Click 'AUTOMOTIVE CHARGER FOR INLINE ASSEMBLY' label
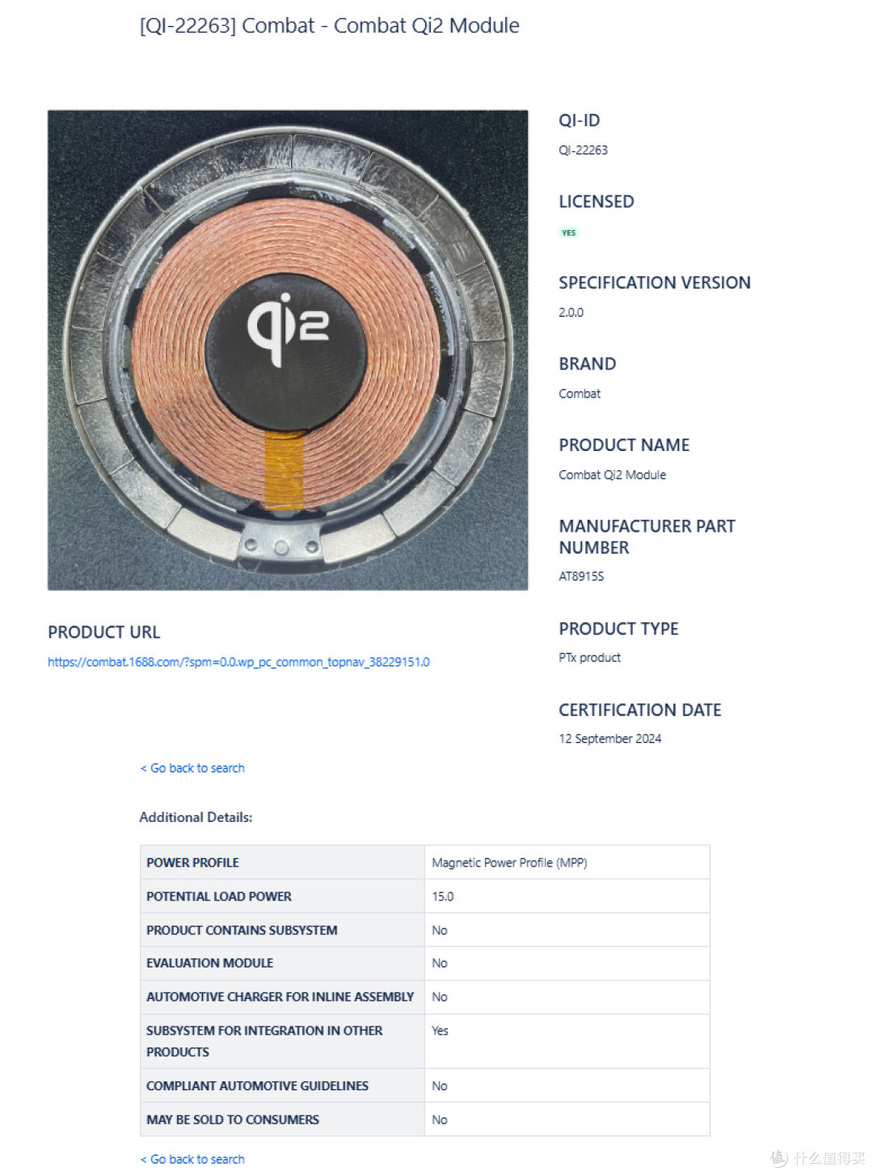 280,997
